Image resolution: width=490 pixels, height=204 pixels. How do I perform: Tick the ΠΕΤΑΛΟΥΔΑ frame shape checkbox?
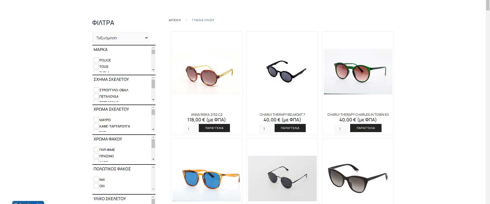(x=96, y=96)
